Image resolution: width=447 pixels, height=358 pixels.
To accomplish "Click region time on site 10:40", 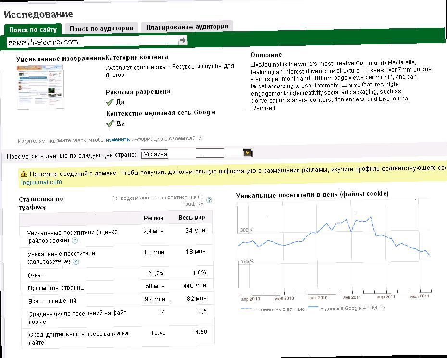I will [158, 333].
